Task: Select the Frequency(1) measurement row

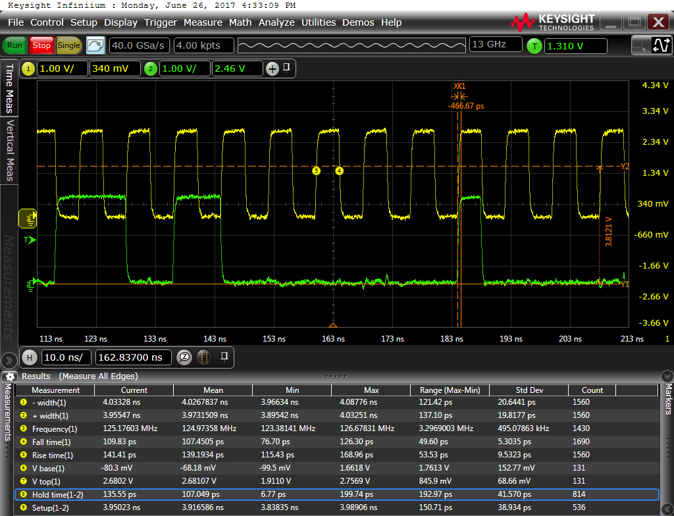Action: pyautogui.click(x=337, y=428)
